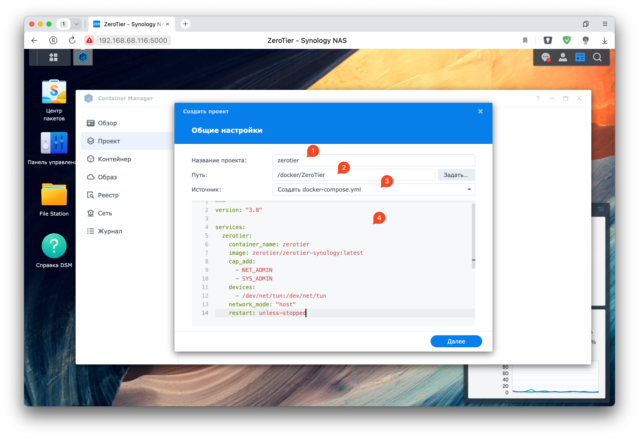Close Создать проект dialog
Screen dimensions: 639x438
point(480,111)
